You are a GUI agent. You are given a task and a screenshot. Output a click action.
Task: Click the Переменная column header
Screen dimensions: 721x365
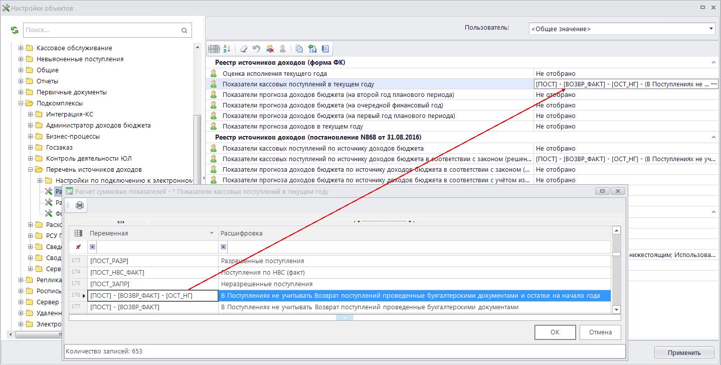tap(153, 233)
